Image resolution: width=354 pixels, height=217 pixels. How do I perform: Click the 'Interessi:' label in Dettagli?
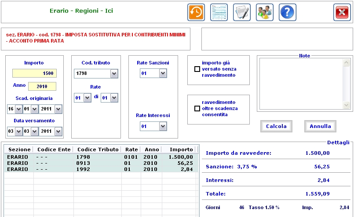[x=220, y=180]
